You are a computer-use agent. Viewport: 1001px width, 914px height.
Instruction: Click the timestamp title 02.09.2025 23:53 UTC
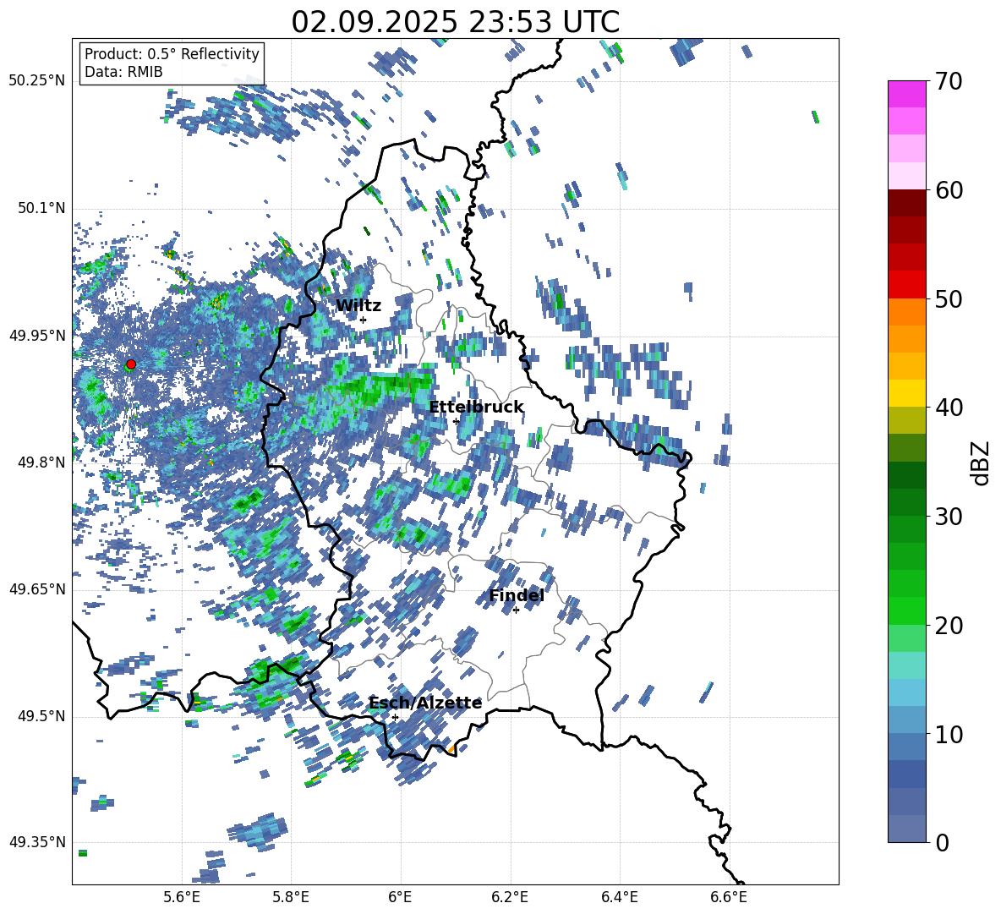tap(455, 22)
